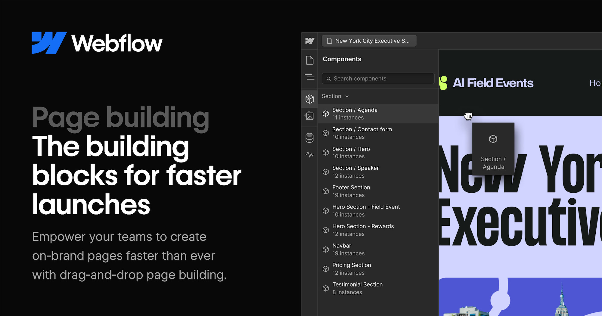Click the dragged Section / Agenda preview card
This screenshot has height=316, width=602.
point(493,149)
